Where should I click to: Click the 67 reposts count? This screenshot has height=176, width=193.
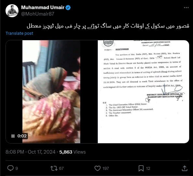(x=61, y=169)
